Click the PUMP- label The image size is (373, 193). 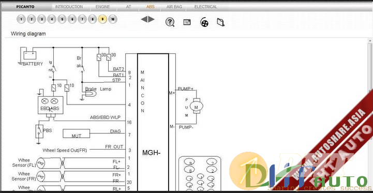186,127
